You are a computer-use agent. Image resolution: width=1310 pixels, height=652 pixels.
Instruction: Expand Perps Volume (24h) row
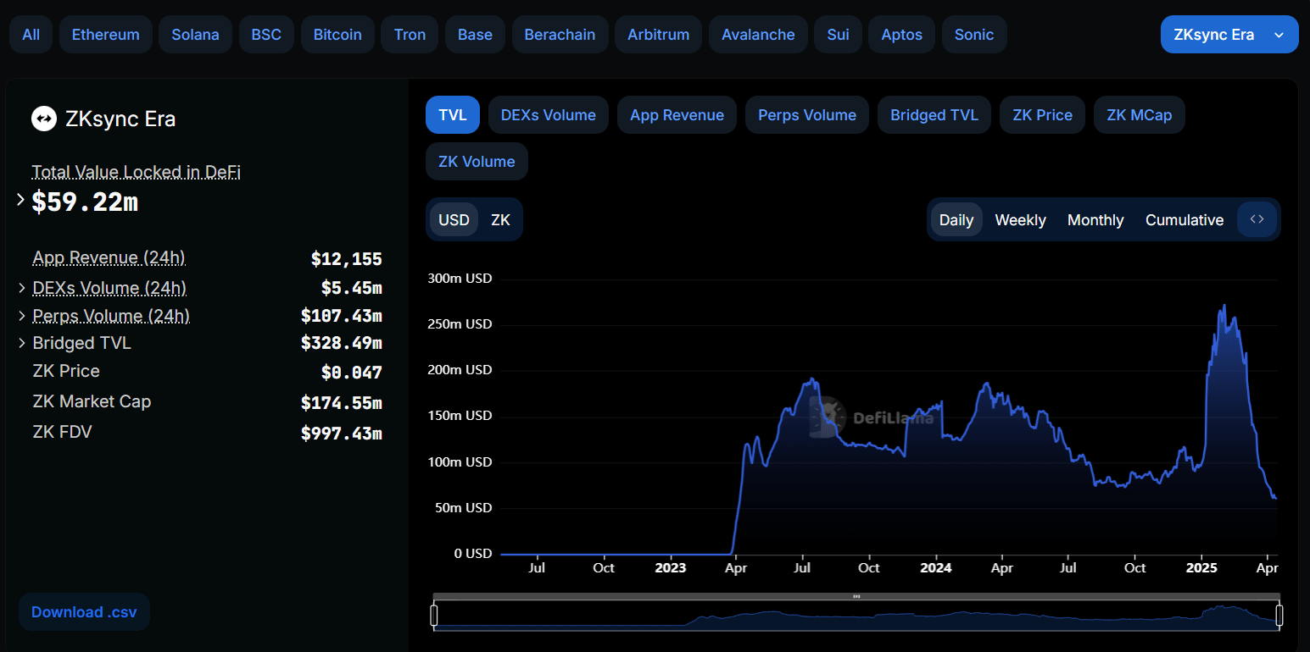click(22, 317)
